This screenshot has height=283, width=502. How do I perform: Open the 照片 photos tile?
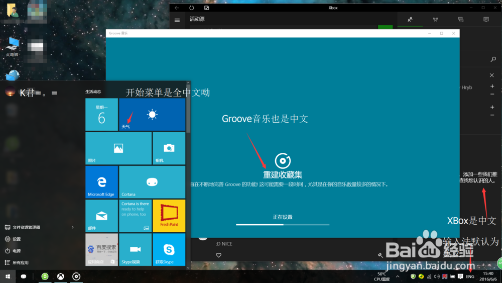point(118,148)
